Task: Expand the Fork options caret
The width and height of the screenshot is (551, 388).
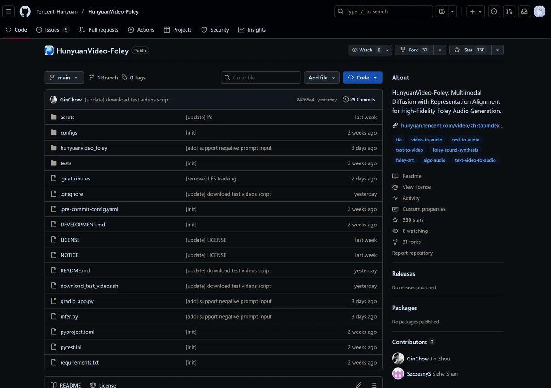Action: click(440, 50)
